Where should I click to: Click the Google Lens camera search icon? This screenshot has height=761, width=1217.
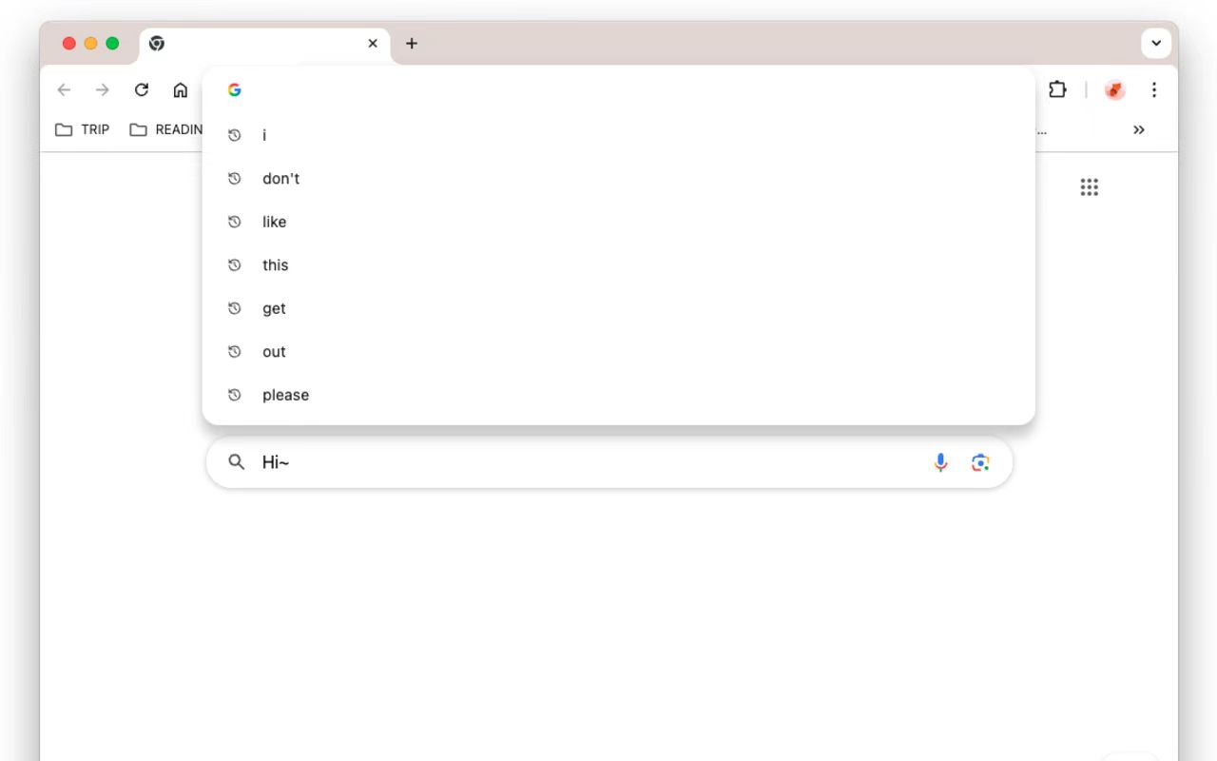(980, 462)
